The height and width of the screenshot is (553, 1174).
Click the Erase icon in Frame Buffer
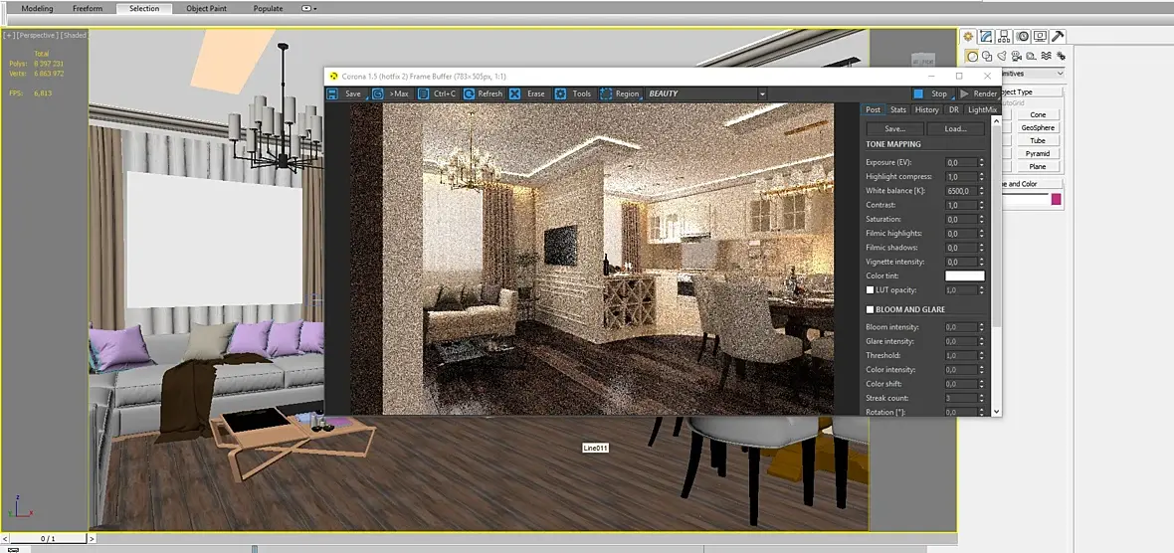click(x=514, y=93)
